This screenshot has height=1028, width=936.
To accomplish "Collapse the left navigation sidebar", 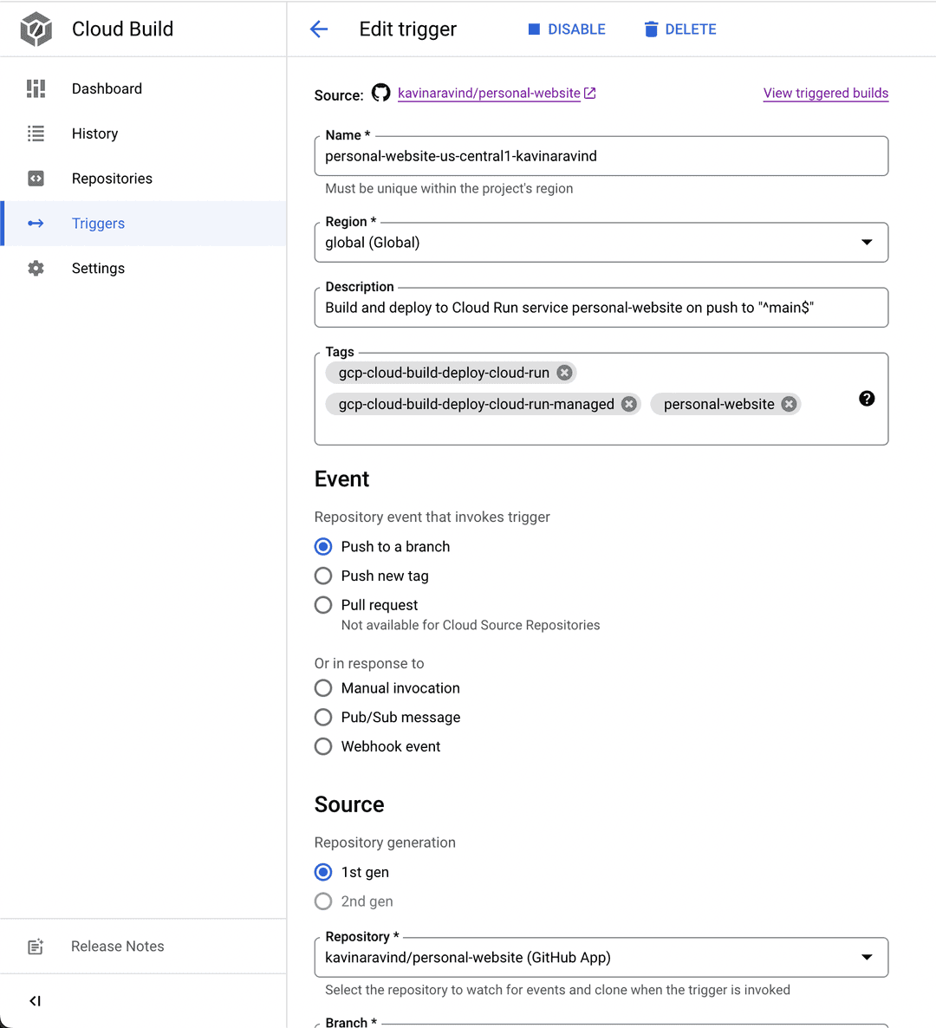I will point(36,1001).
